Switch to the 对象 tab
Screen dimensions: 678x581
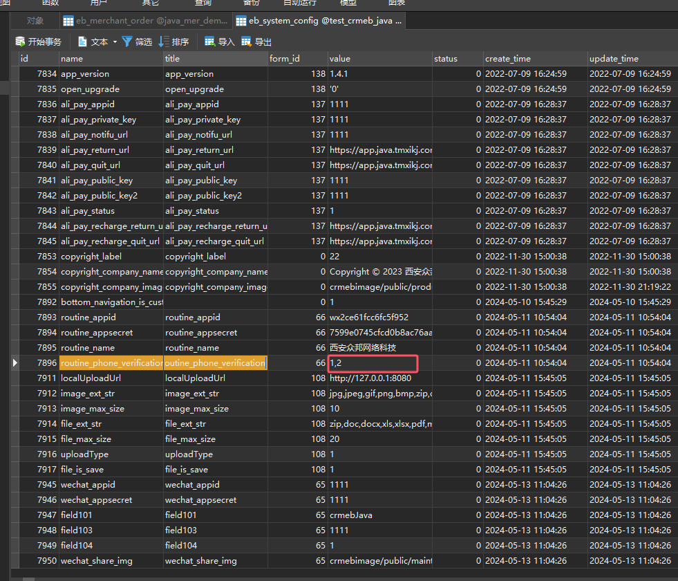[x=35, y=21]
